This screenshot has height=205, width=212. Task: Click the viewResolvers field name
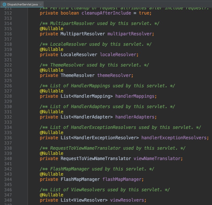(x=127, y=200)
